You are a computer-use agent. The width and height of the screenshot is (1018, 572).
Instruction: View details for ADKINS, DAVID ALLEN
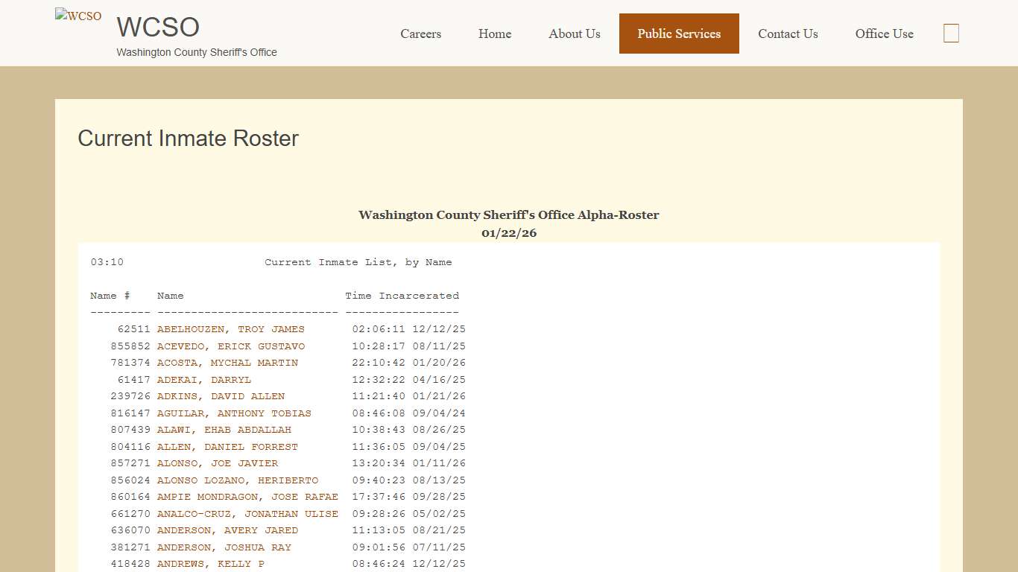click(220, 396)
